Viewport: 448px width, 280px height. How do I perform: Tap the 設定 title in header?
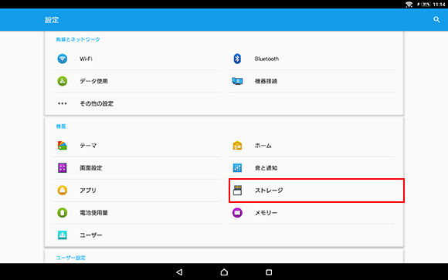(52, 20)
